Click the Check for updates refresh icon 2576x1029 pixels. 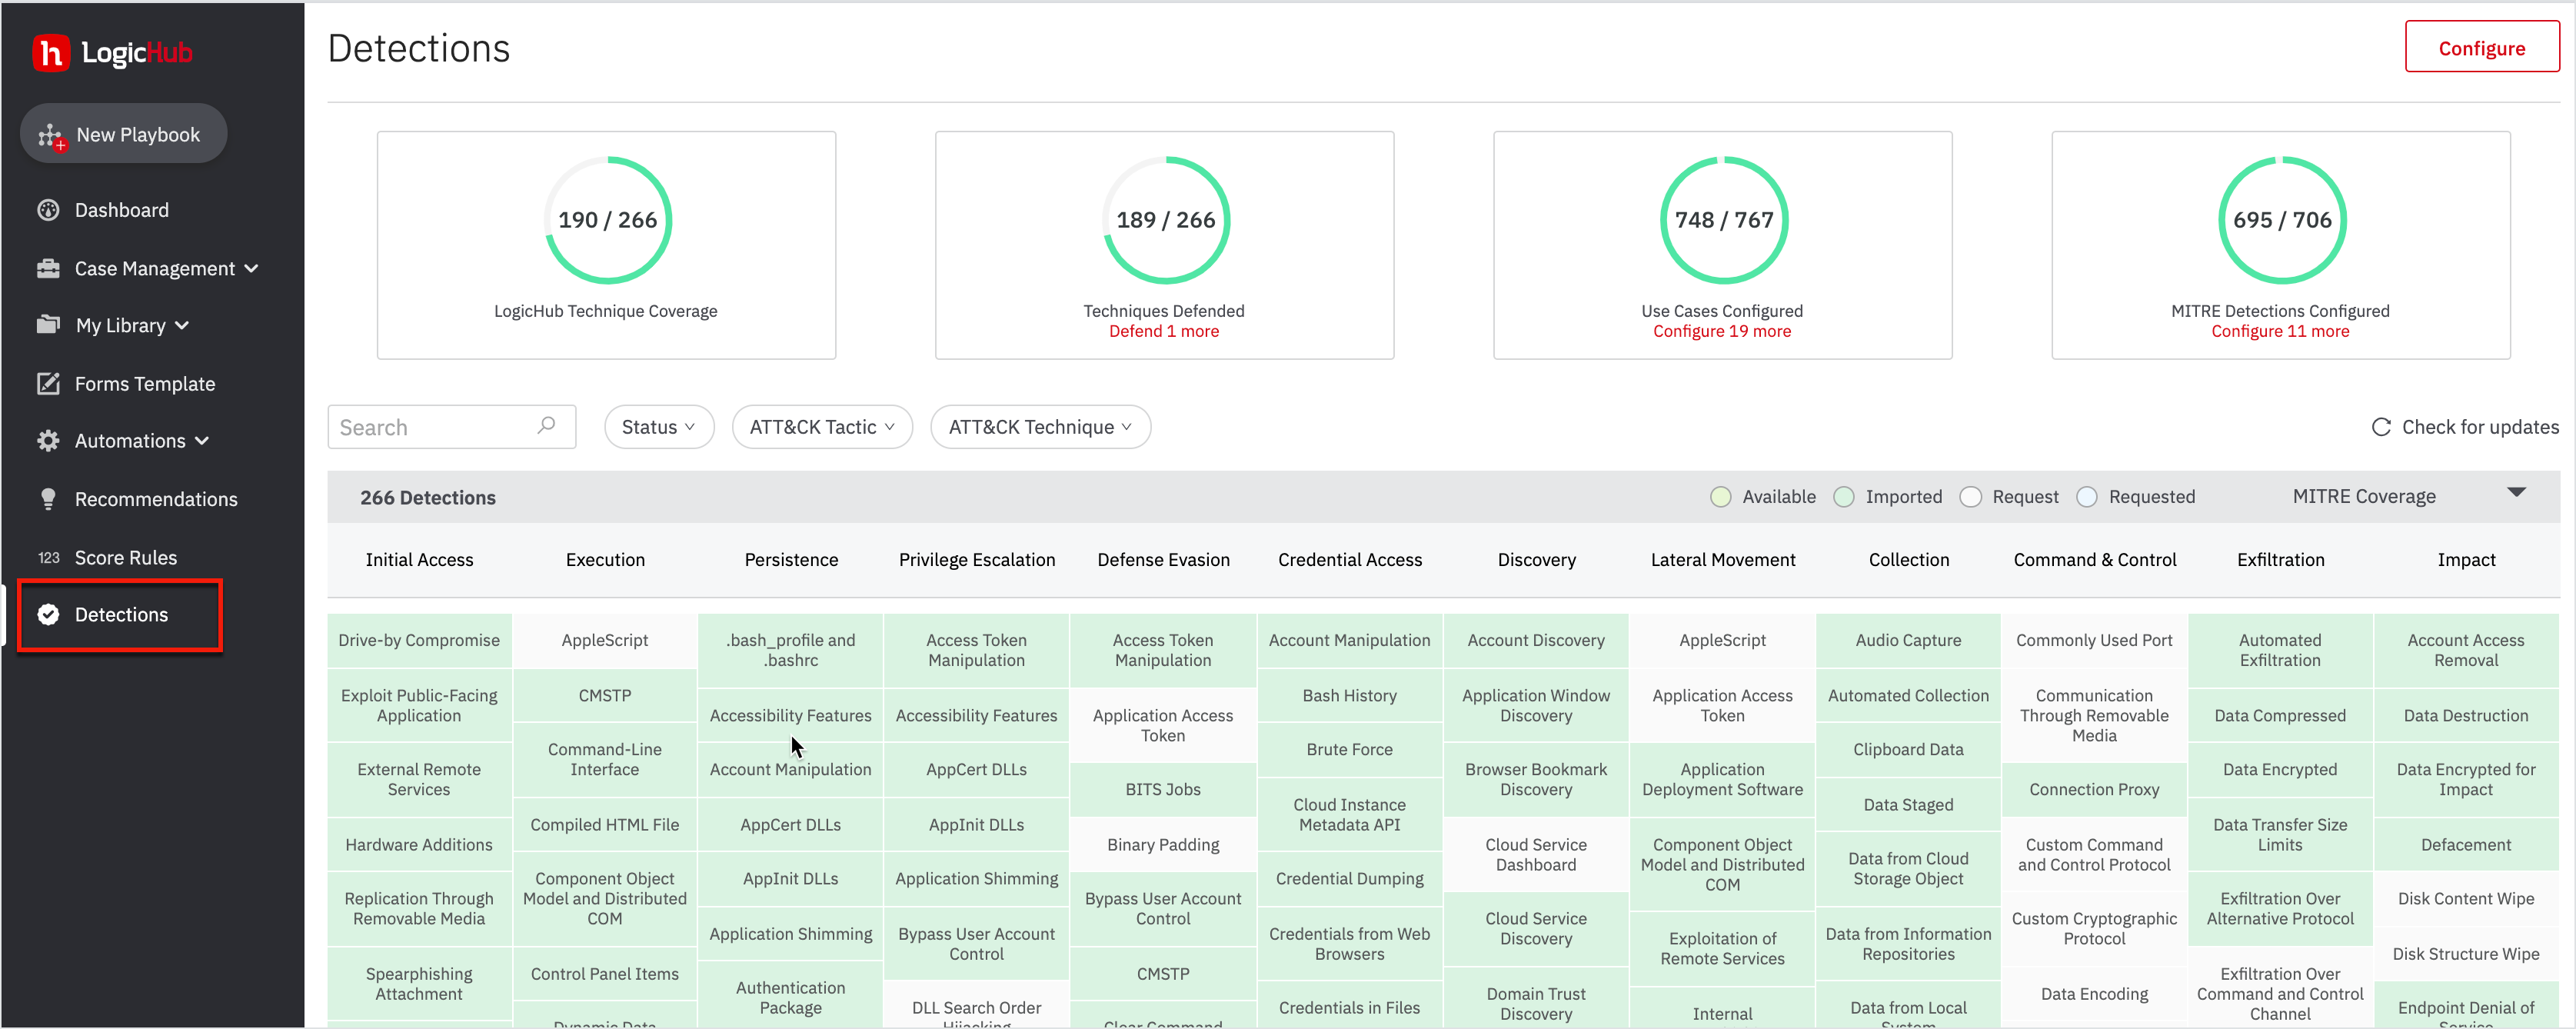coord(2381,427)
